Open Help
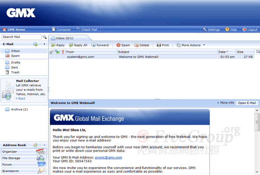This screenshot has width=260, height=175. pyautogui.click(x=231, y=30)
